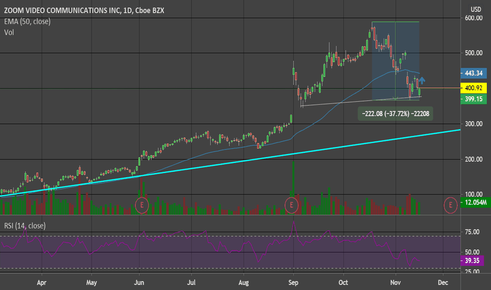Click the 50.00 RSI axis label

(472, 252)
